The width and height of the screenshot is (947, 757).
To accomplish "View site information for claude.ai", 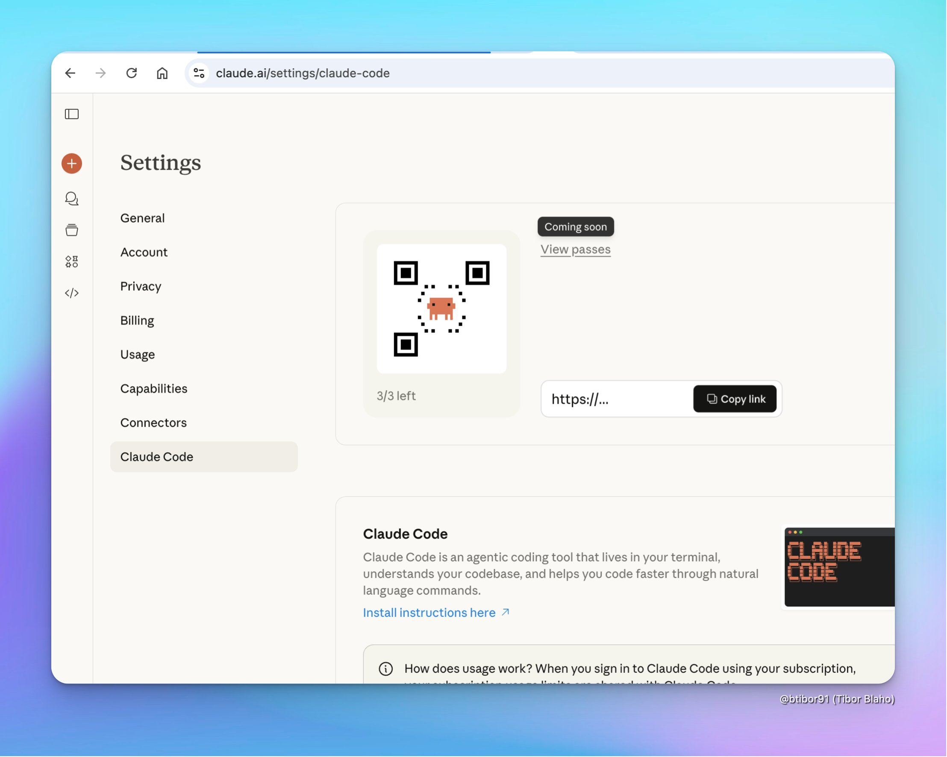I will tap(199, 73).
